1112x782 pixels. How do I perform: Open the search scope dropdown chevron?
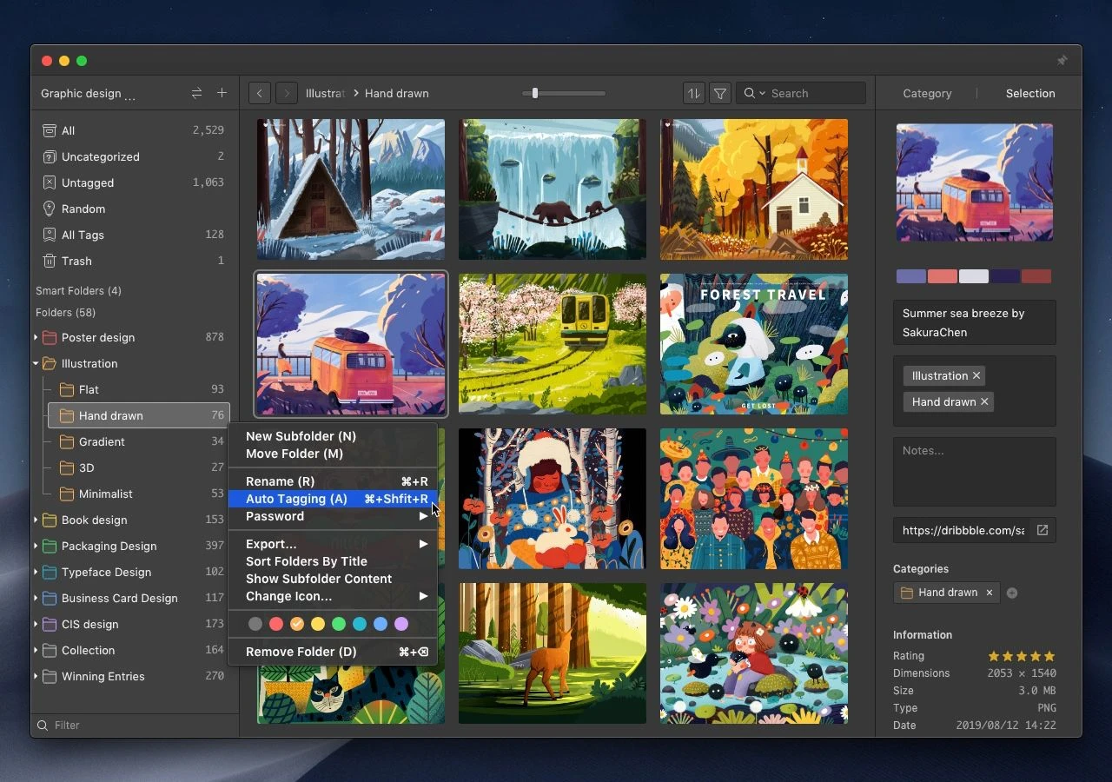[x=762, y=93]
